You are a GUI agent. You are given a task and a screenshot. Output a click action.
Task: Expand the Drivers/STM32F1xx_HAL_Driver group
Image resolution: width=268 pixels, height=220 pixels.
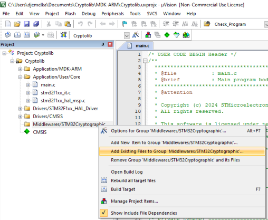[20, 109]
